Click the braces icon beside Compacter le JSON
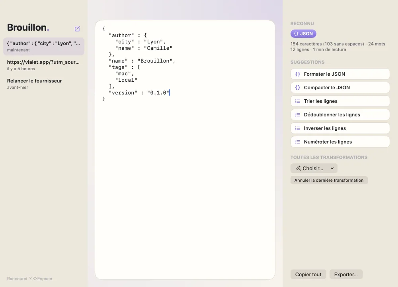This screenshot has width=398, height=287. [297, 87]
